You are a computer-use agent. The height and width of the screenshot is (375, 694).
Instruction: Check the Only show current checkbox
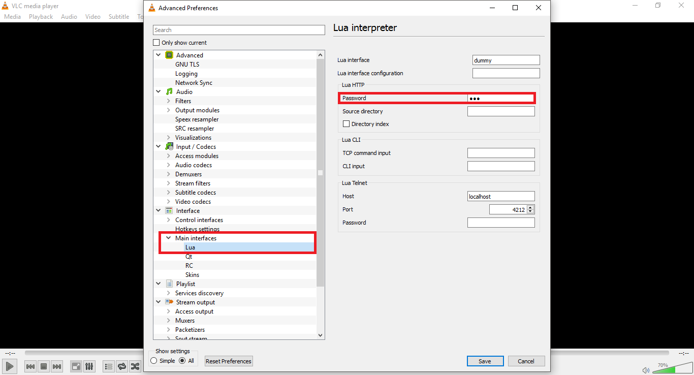click(x=156, y=43)
